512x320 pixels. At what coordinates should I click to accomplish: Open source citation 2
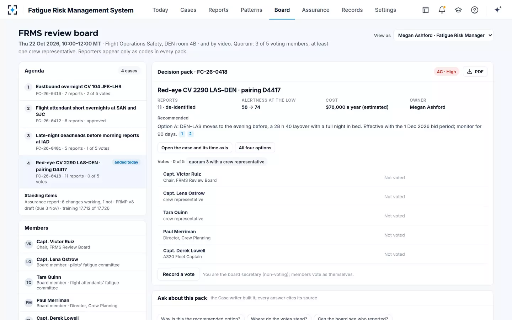pos(190,134)
